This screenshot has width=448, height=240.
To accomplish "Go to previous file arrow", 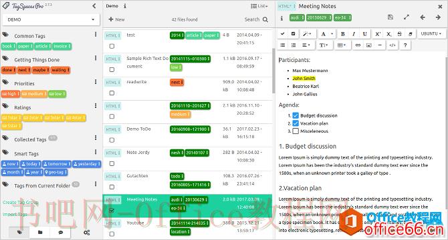I will [423, 17].
